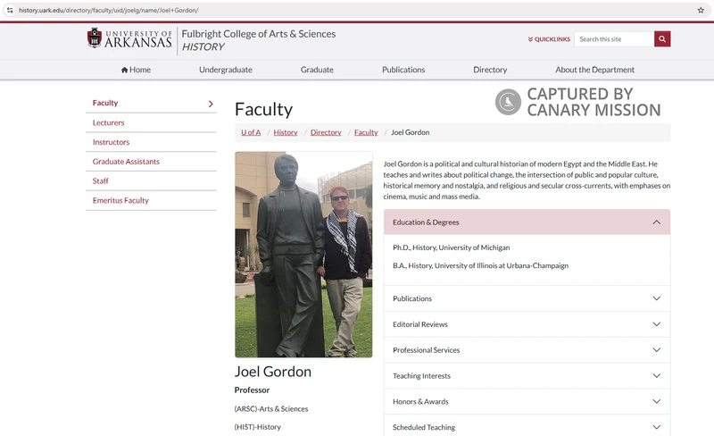Select Lecturers in the sidebar
Screen dimensions: 714x436
(108, 122)
